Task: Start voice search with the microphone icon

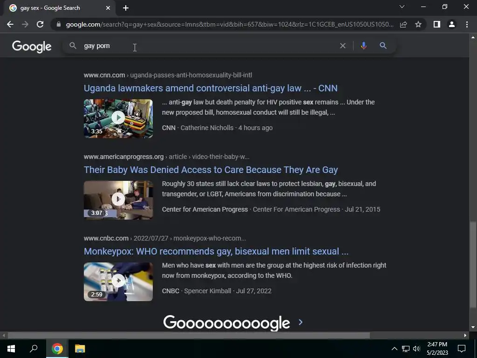Action: [x=363, y=46]
